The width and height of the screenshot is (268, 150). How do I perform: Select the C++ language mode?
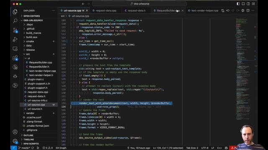click(219, 148)
